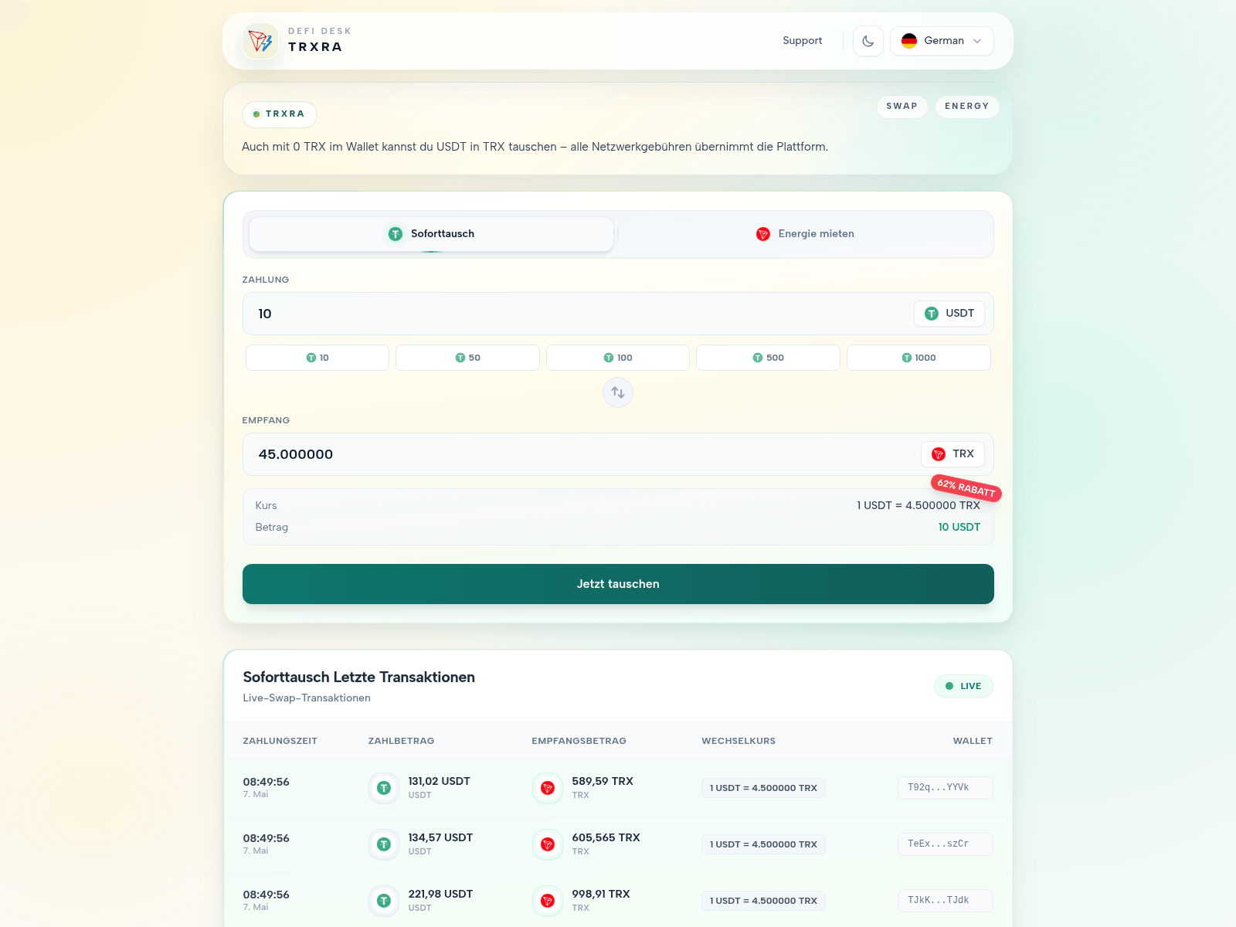Choose the 100 USDT preset amount
The height and width of the screenshot is (927, 1236).
click(x=618, y=358)
